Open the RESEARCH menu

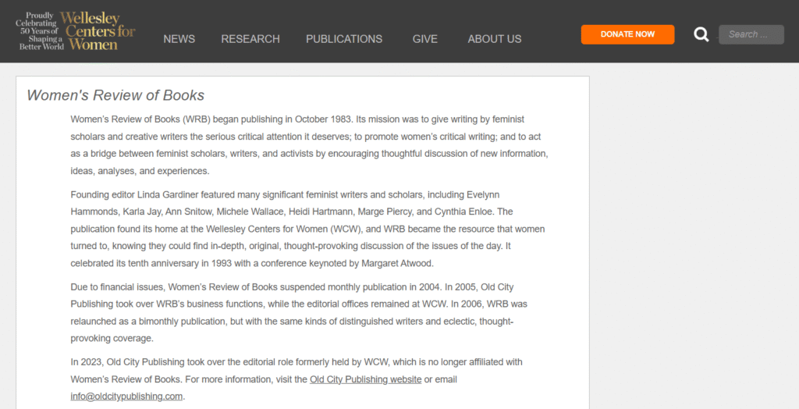250,39
